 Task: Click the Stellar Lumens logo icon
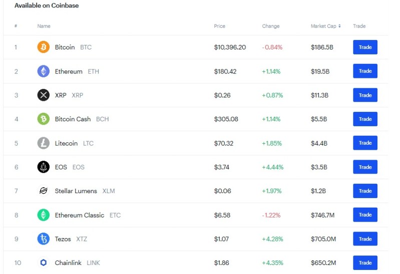click(x=44, y=191)
